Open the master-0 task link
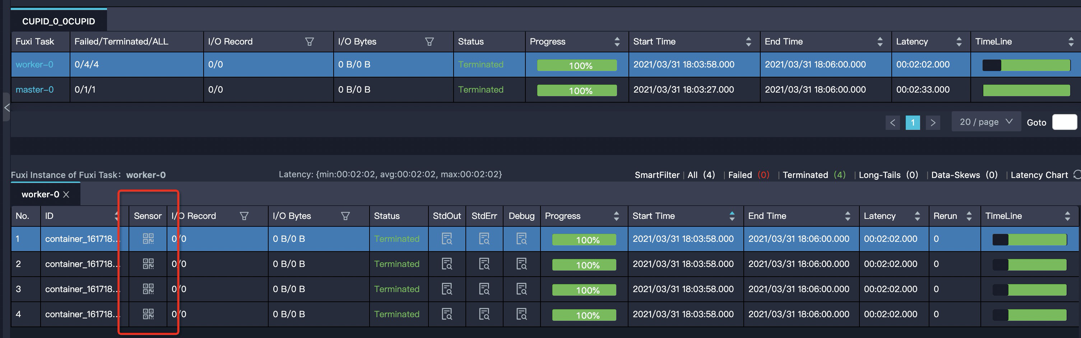Screen dimensions: 1081x338 coord(34,89)
